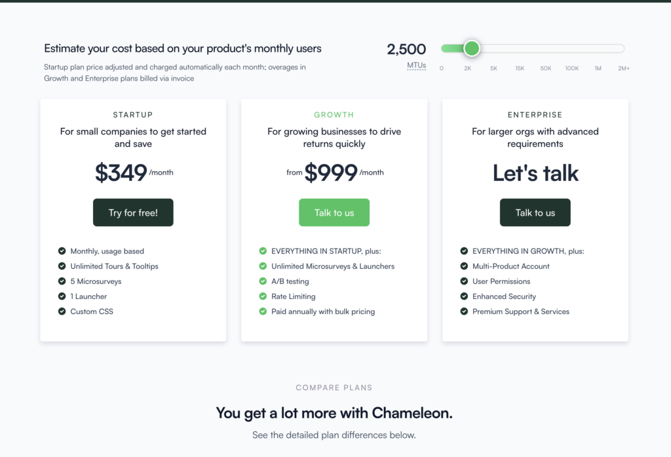Set the slider to the 50K mark
This screenshot has height=457, width=671.
pos(546,49)
